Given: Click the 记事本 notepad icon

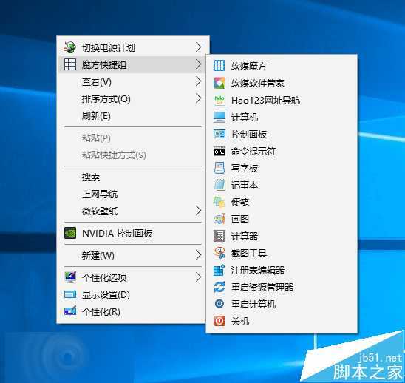Looking at the screenshot, I should coord(219,185).
